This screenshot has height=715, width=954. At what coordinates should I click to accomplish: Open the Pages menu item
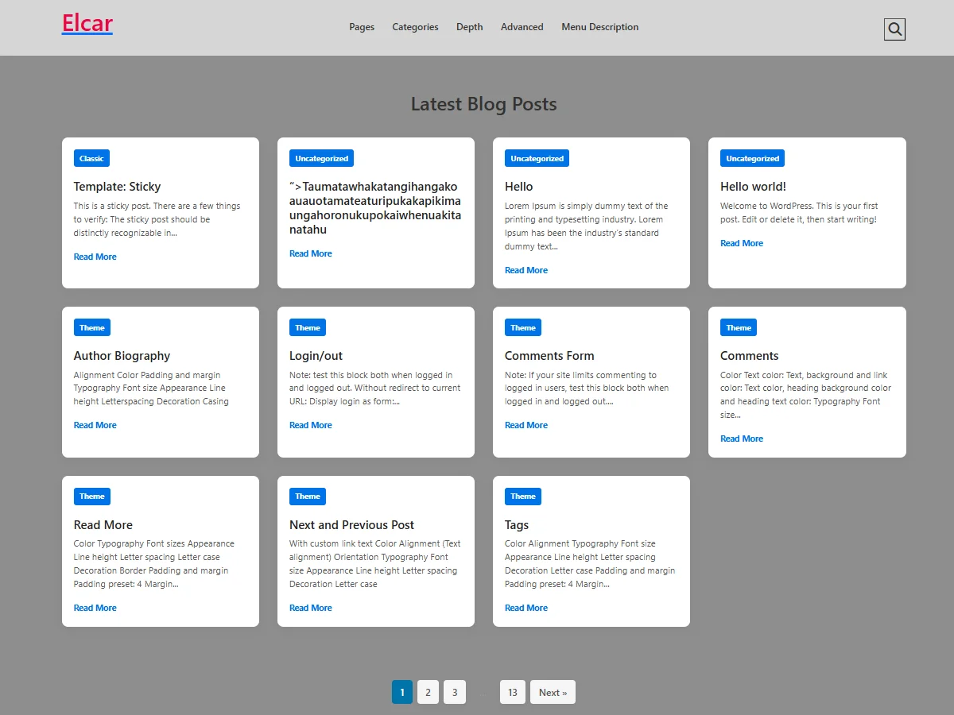point(362,27)
